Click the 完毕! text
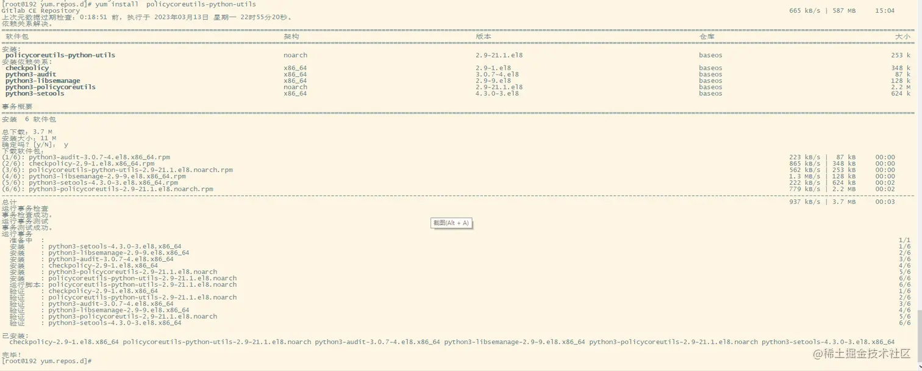The image size is (922, 371). pos(12,355)
